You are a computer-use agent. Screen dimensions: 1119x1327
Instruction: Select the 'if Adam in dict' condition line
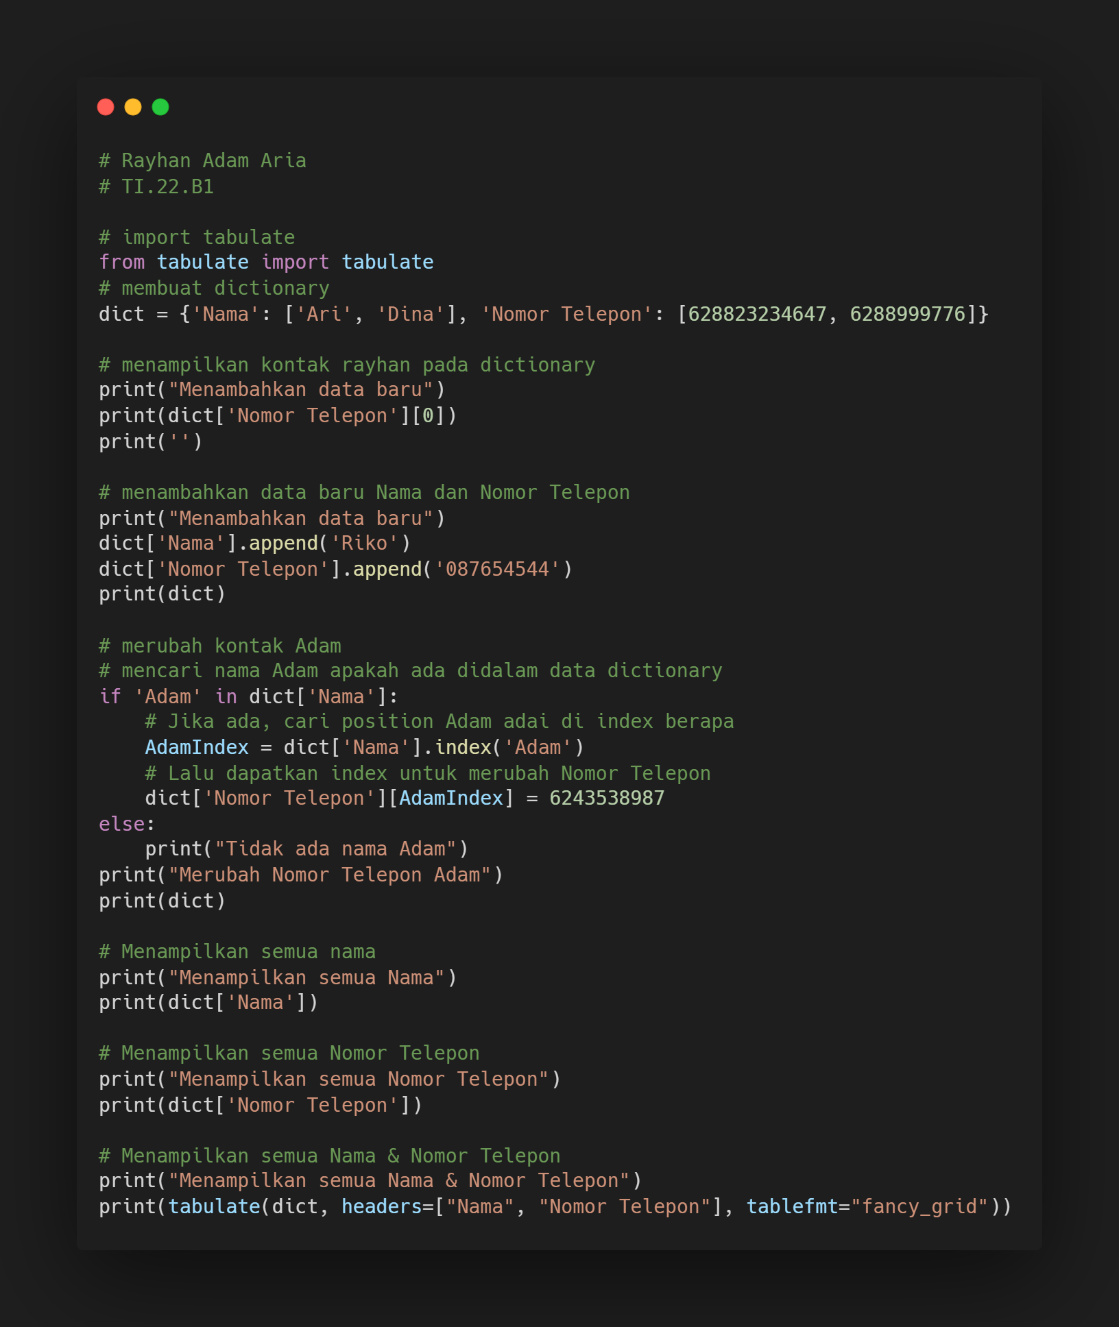pos(247,696)
